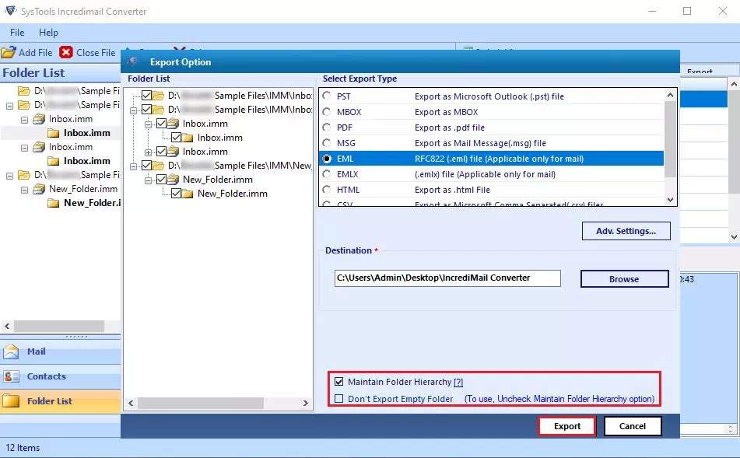
Task: Click the SysTools app logo in title bar
Action: click(x=10, y=10)
